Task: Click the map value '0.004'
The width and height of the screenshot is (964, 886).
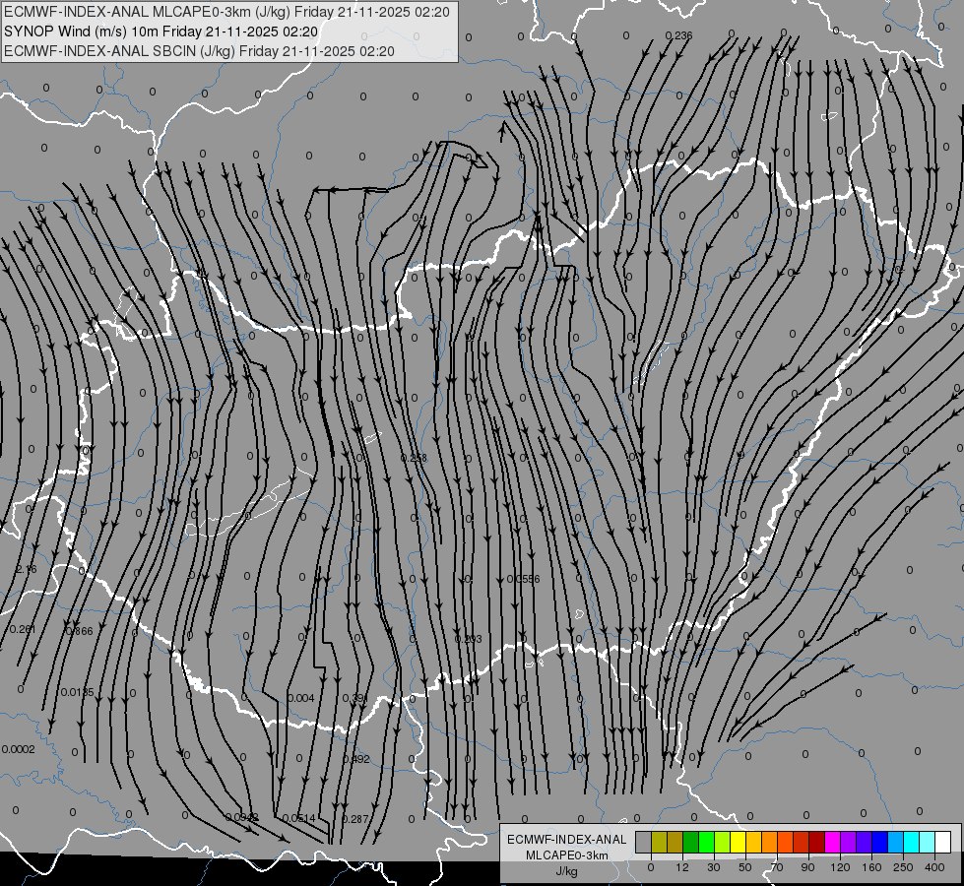Action: pos(301,698)
